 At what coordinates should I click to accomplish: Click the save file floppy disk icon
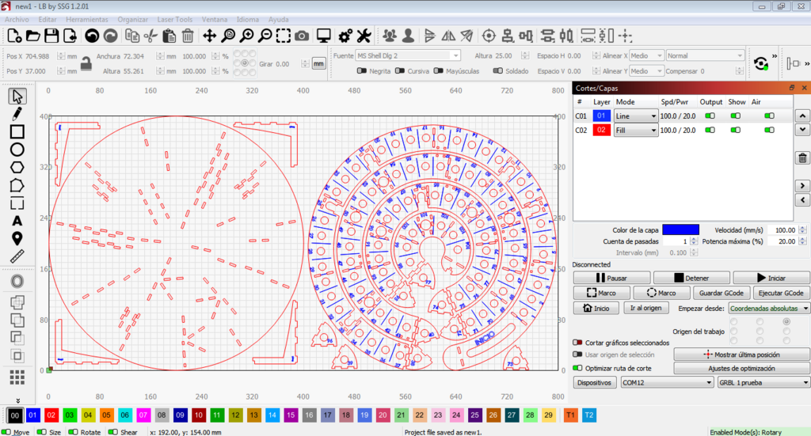click(51, 36)
